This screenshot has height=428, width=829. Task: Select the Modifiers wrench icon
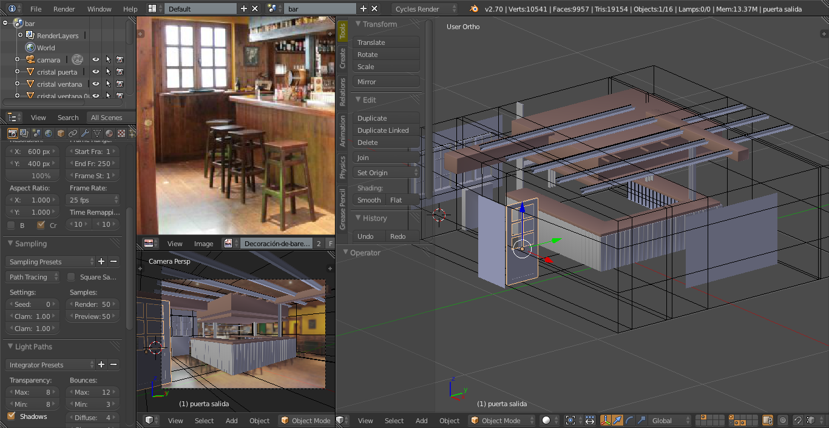(85, 133)
